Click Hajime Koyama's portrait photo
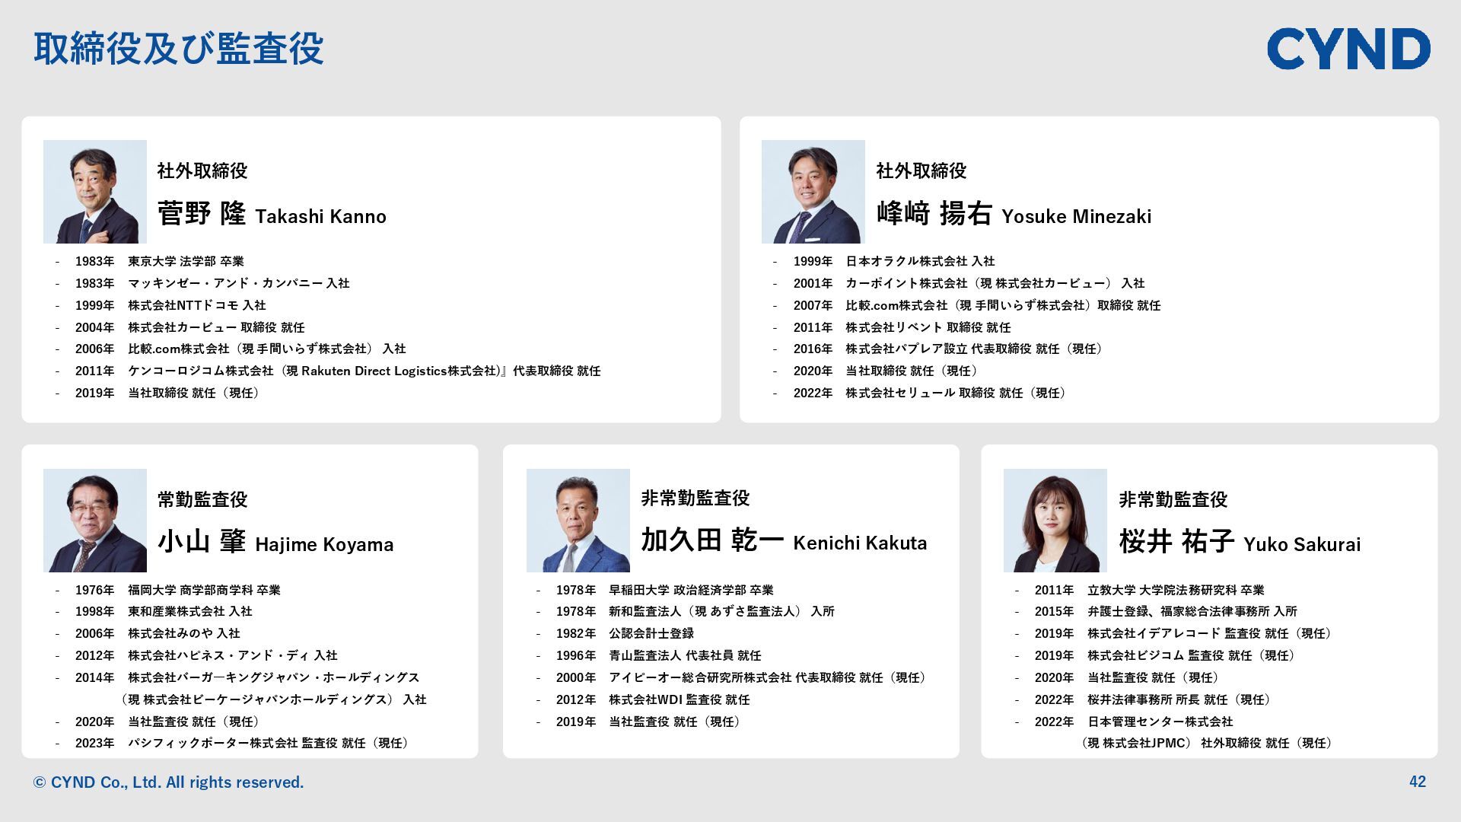The image size is (1461, 822). coord(95,521)
